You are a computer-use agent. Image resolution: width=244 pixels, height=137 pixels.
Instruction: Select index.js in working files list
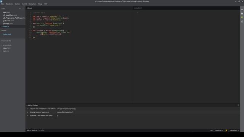[x=6, y=26]
